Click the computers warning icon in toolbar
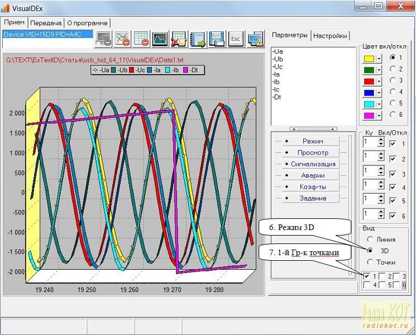Viewport: 416px width, 335px height. click(x=255, y=39)
